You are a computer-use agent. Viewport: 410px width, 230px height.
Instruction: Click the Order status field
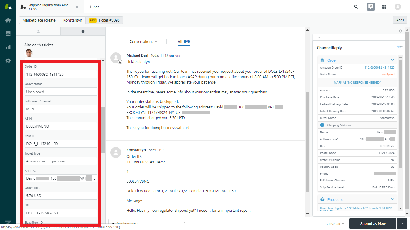[61, 92]
